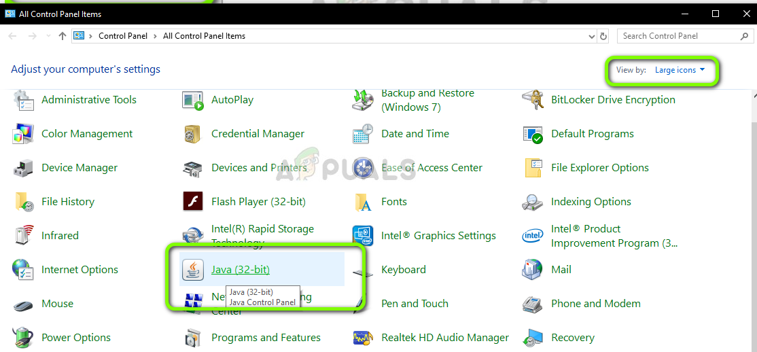Viewport: 757px width, 352px height.
Task: Open the Credential Manager icon
Action: point(194,134)
